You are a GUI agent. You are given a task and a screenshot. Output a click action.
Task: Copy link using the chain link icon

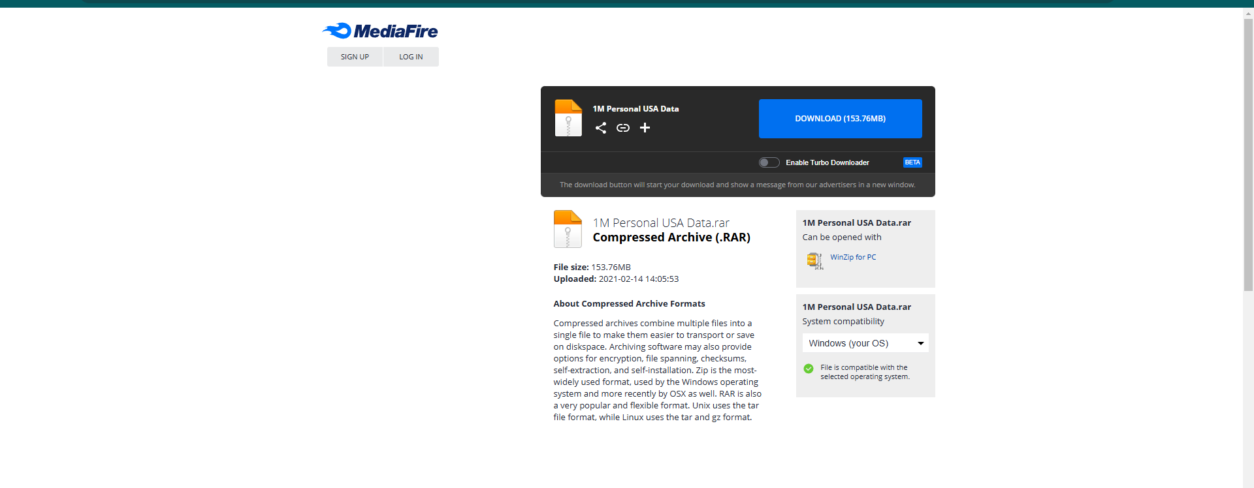623,128
